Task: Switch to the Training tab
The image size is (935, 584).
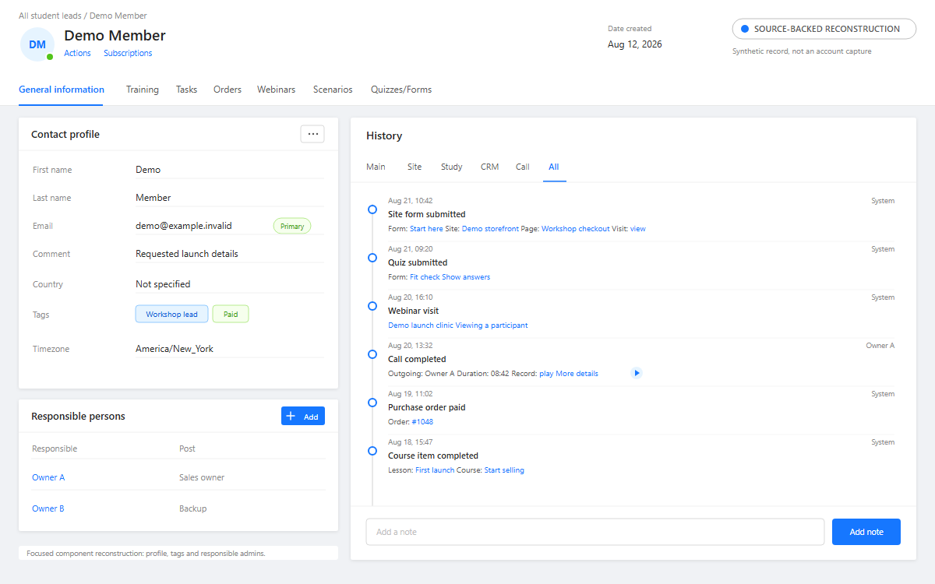Action: point(143,90)
